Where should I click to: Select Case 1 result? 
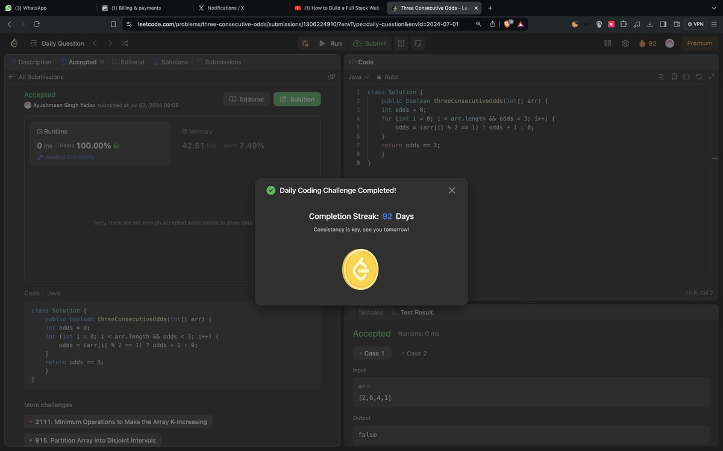[372, 353]
